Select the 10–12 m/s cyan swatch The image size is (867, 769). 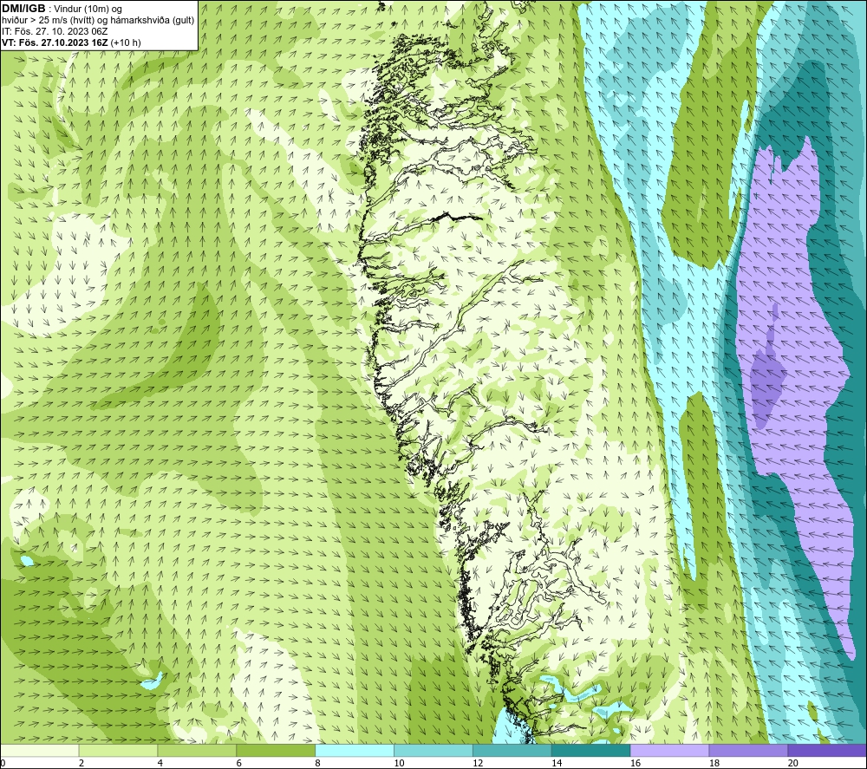433,750
